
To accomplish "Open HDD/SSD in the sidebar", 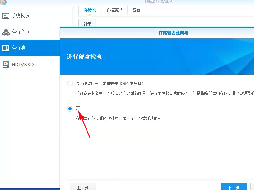I will [x=30, y=65].
